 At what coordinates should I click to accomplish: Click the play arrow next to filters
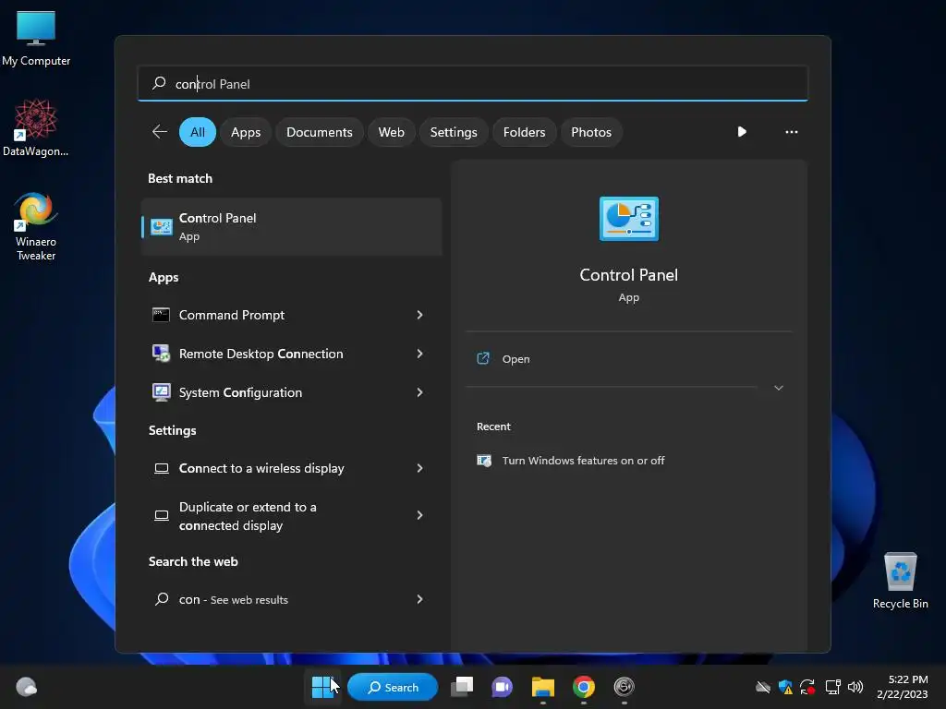[742, 131]
